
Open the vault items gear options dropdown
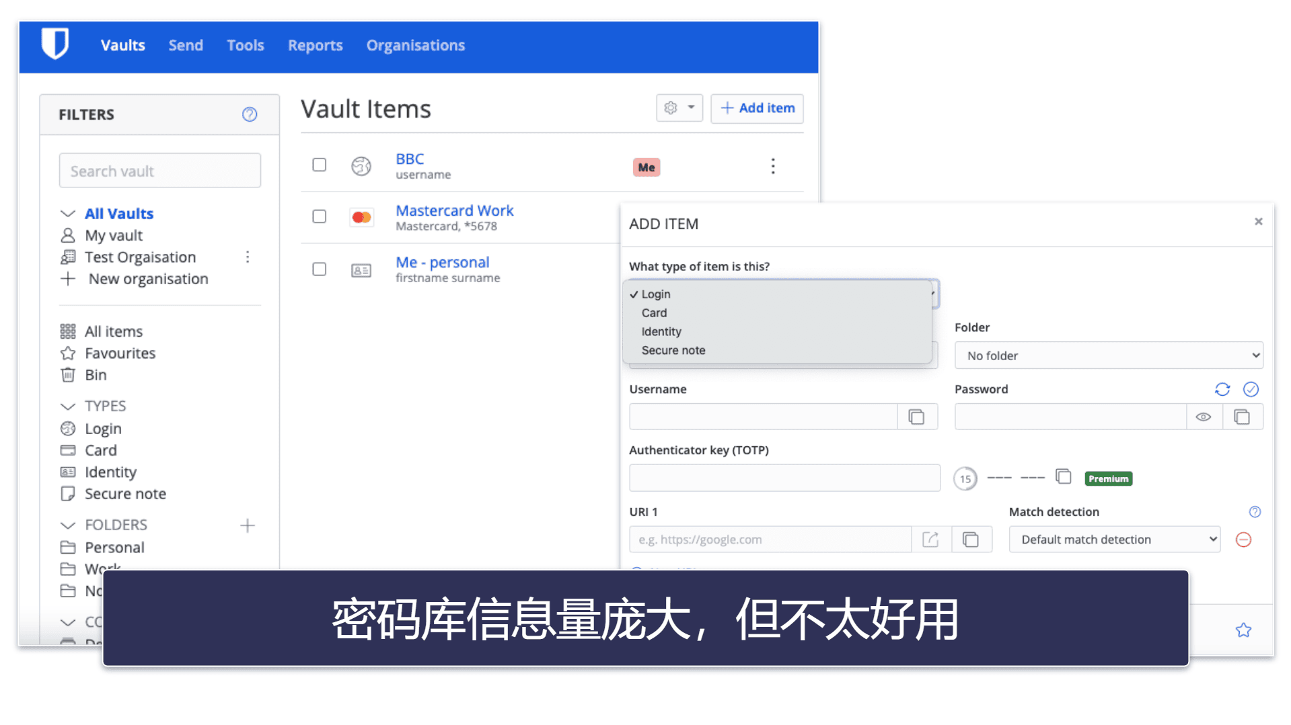click(x=679, y=108)
